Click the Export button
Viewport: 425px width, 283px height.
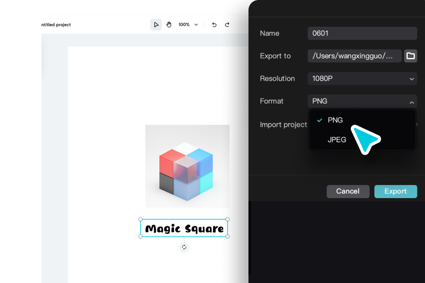click(396, 192)
